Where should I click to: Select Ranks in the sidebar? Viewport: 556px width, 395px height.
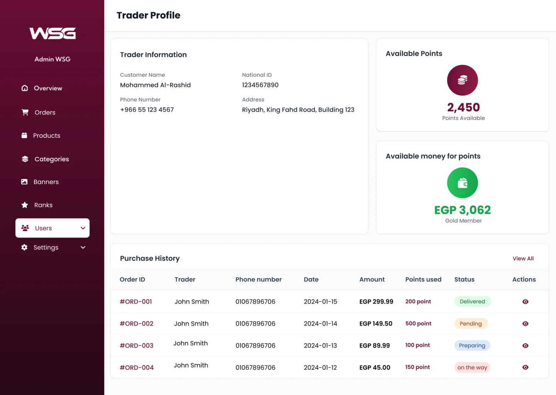(43, 205)
